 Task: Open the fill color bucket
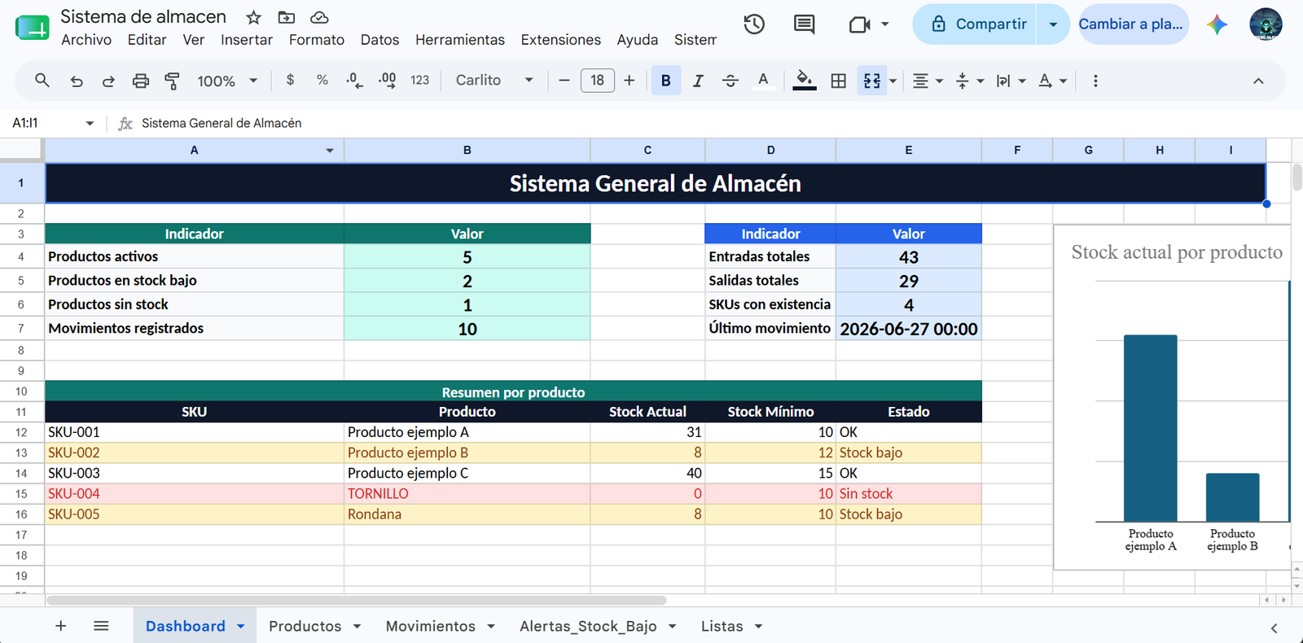pos(804,80)
